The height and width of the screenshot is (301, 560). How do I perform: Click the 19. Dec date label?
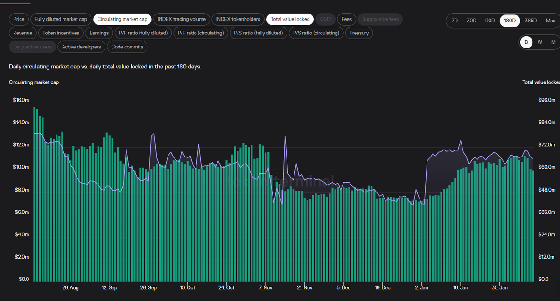click(382, 288)
